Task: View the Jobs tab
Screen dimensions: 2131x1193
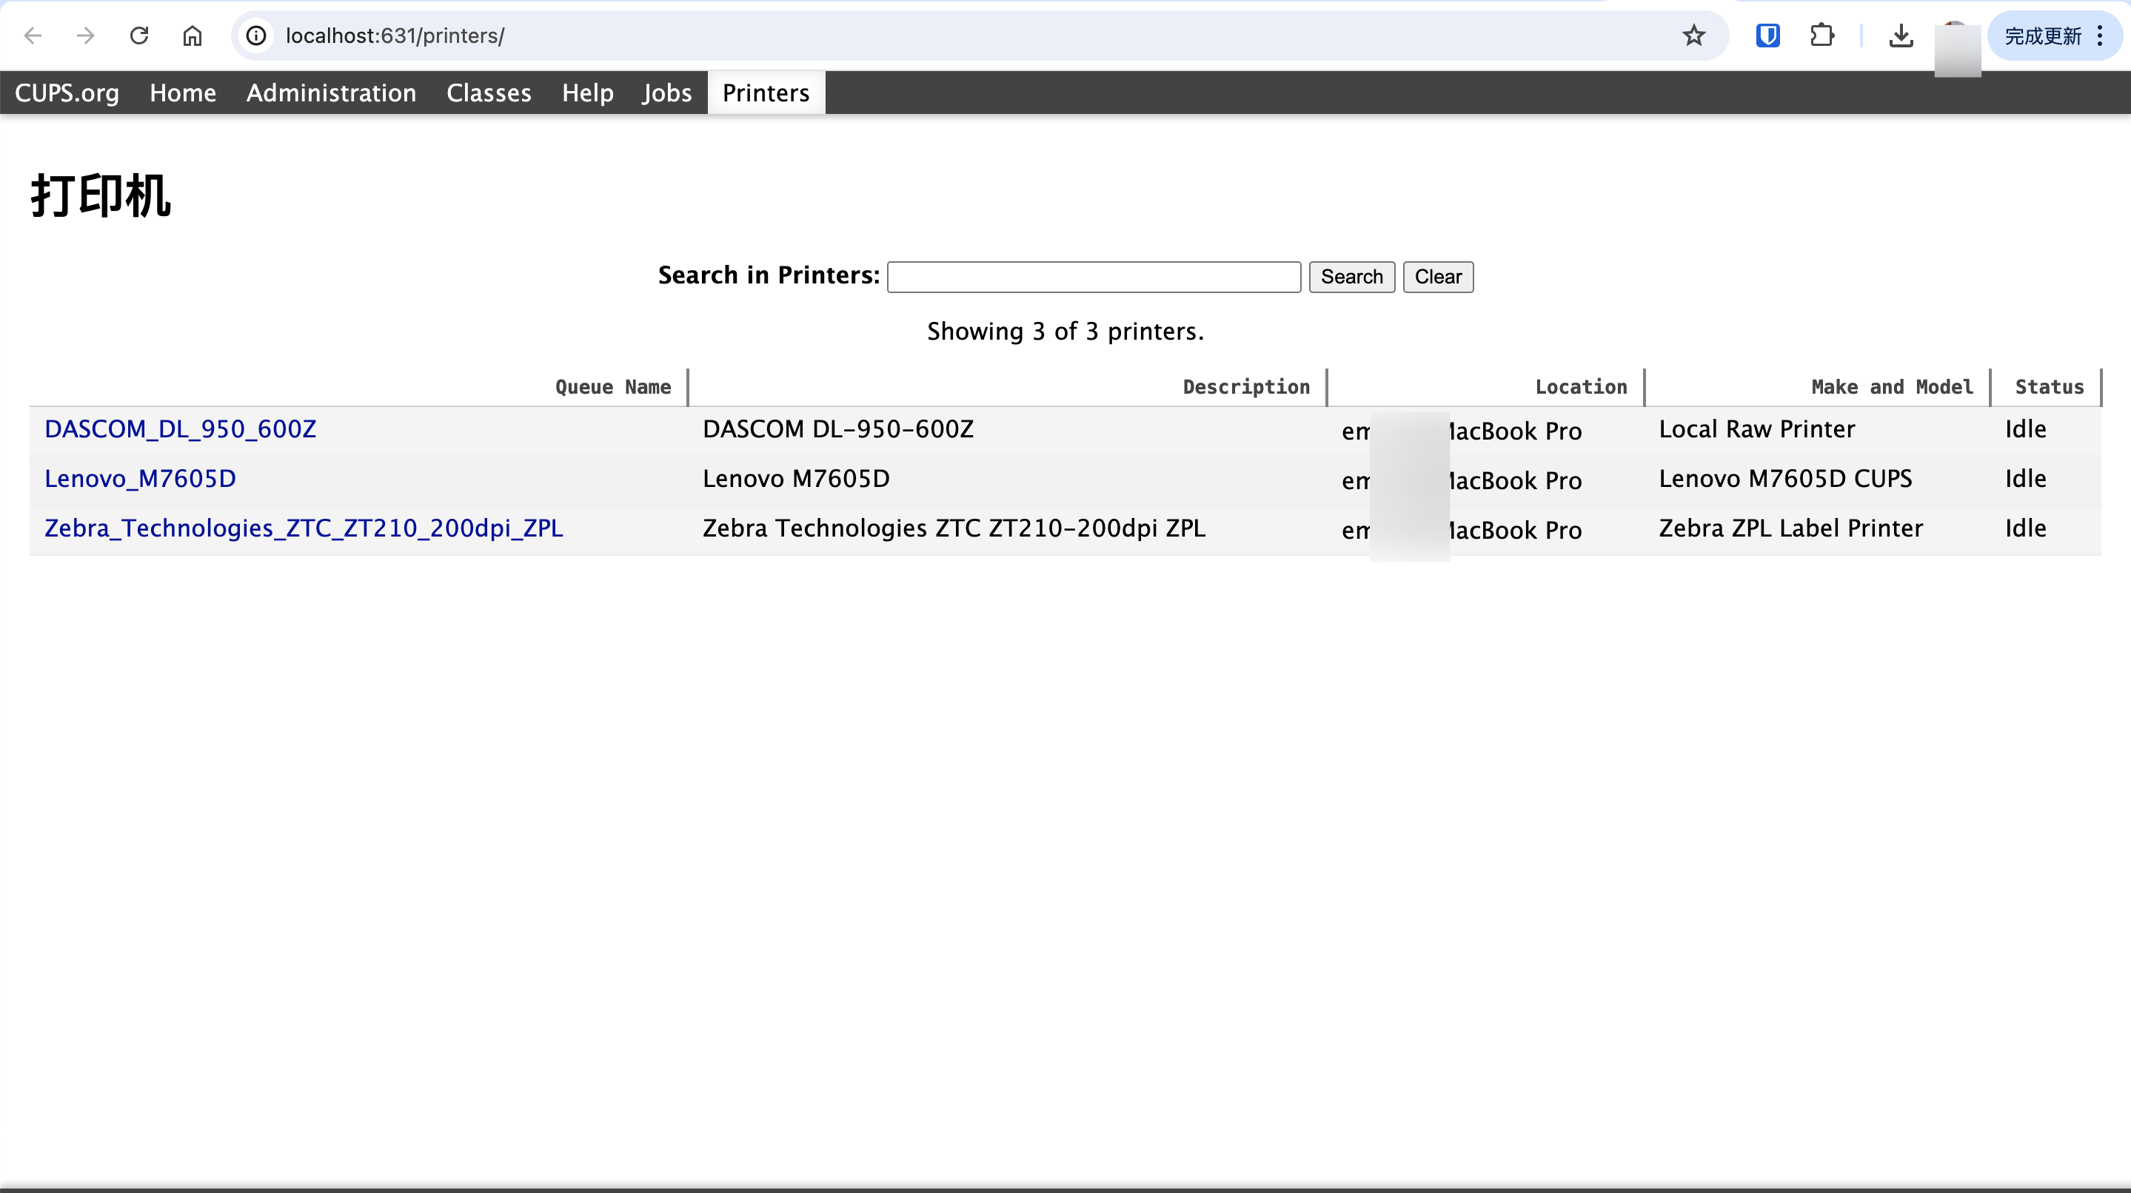Action: pos(666,93)
